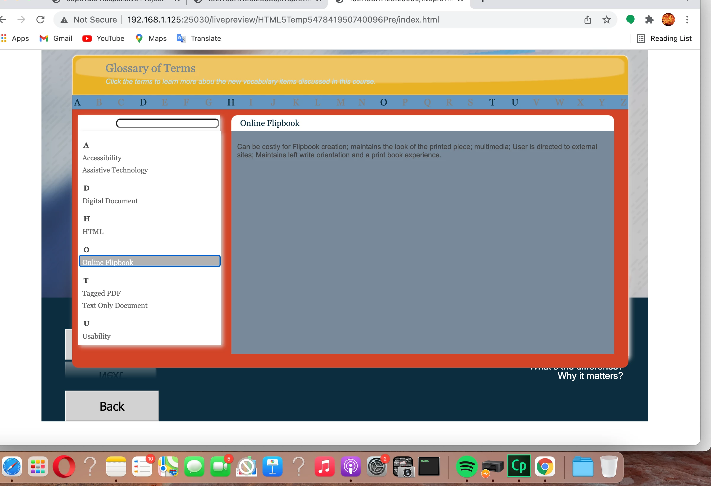Click the browser reload icon
Viewport: 711px width, 486px height.
point(40,20)
